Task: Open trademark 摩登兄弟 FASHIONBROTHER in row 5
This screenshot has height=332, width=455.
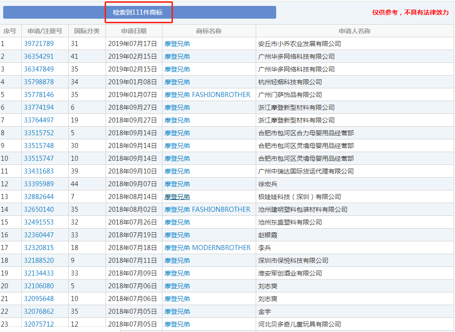Action: tap(207, 95)
